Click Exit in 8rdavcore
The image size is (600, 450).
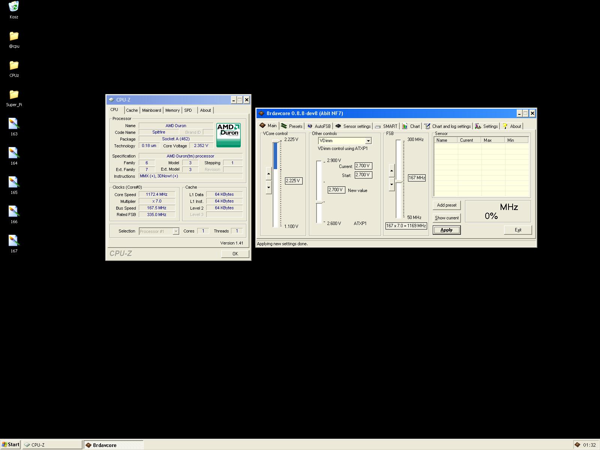(x=518, y=230)
